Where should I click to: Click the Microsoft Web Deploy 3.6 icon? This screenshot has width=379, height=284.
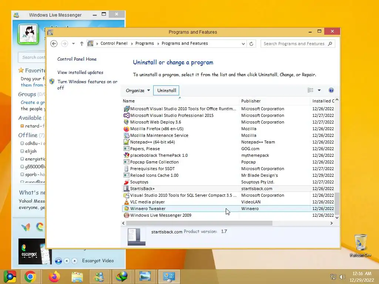click(x=126, y=122)
